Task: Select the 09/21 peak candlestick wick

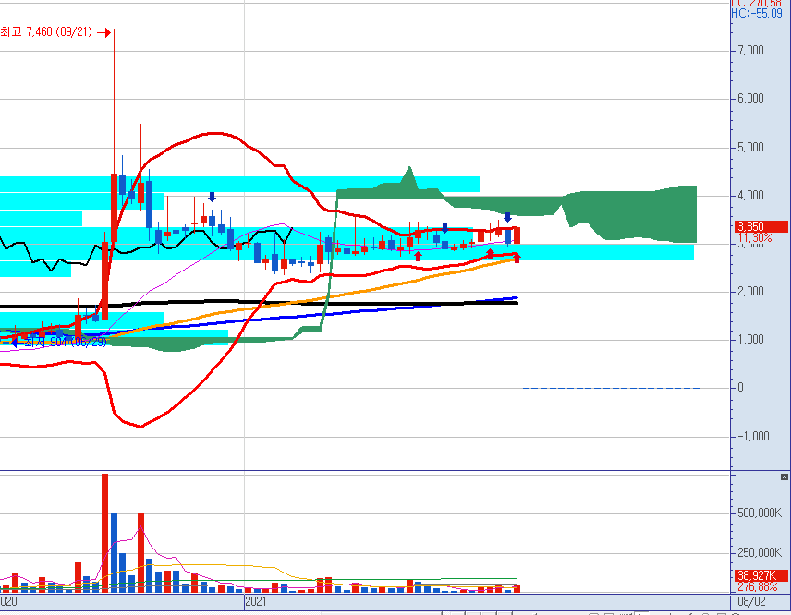Action: (x=114, y=101)
